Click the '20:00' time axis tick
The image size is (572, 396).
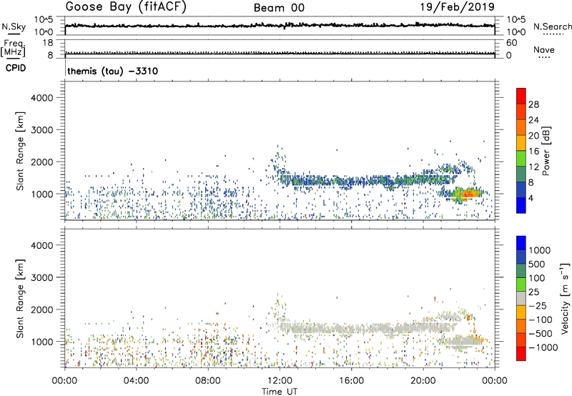(x=423, y=381)
